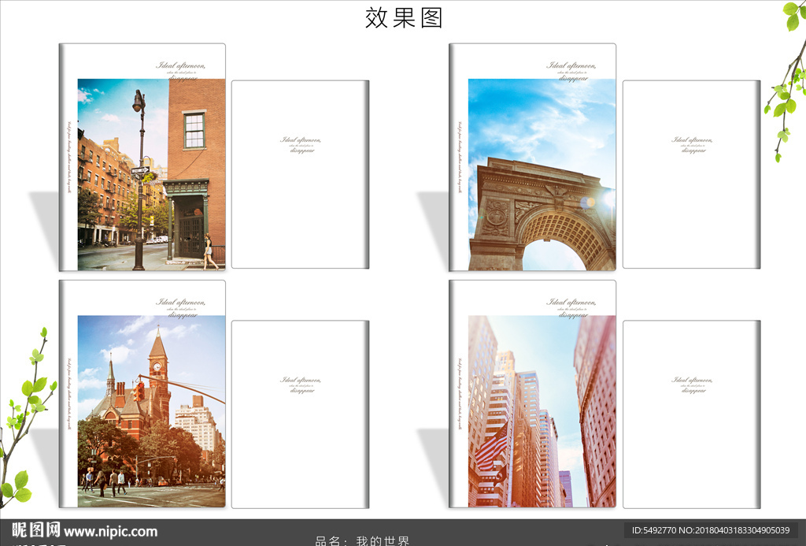Click the 效果图 title text

(x=404, y=17)
